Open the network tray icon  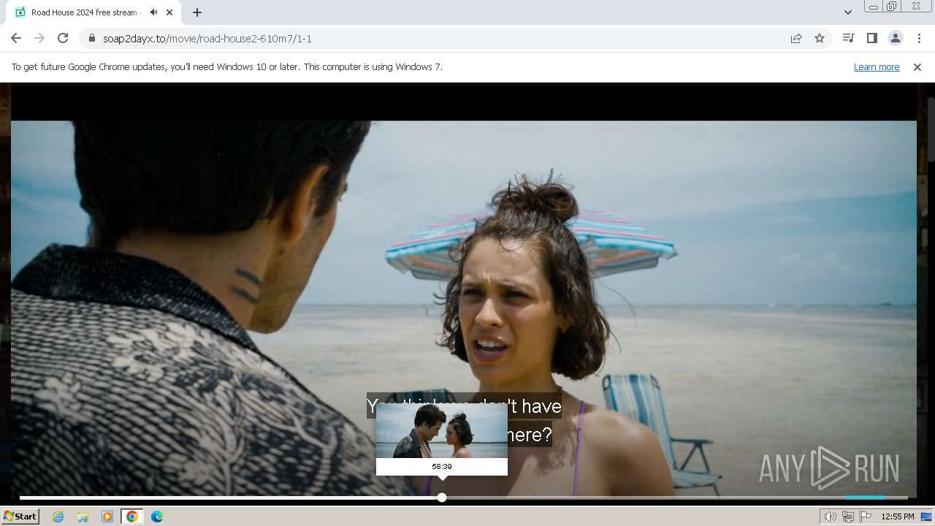point(848,517)
